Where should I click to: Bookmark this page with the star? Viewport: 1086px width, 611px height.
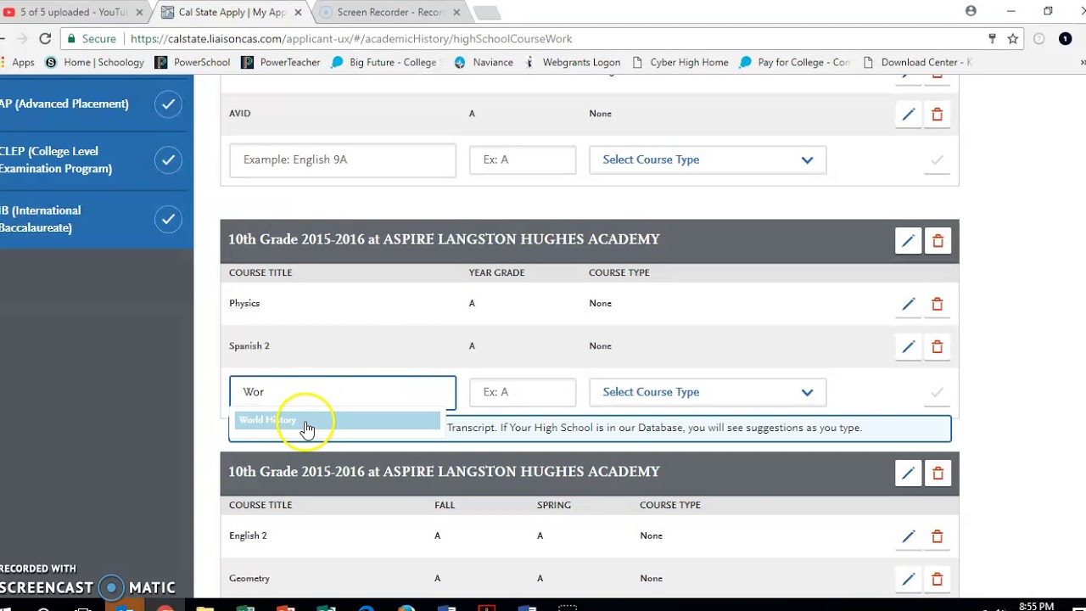click(1013, 38)
